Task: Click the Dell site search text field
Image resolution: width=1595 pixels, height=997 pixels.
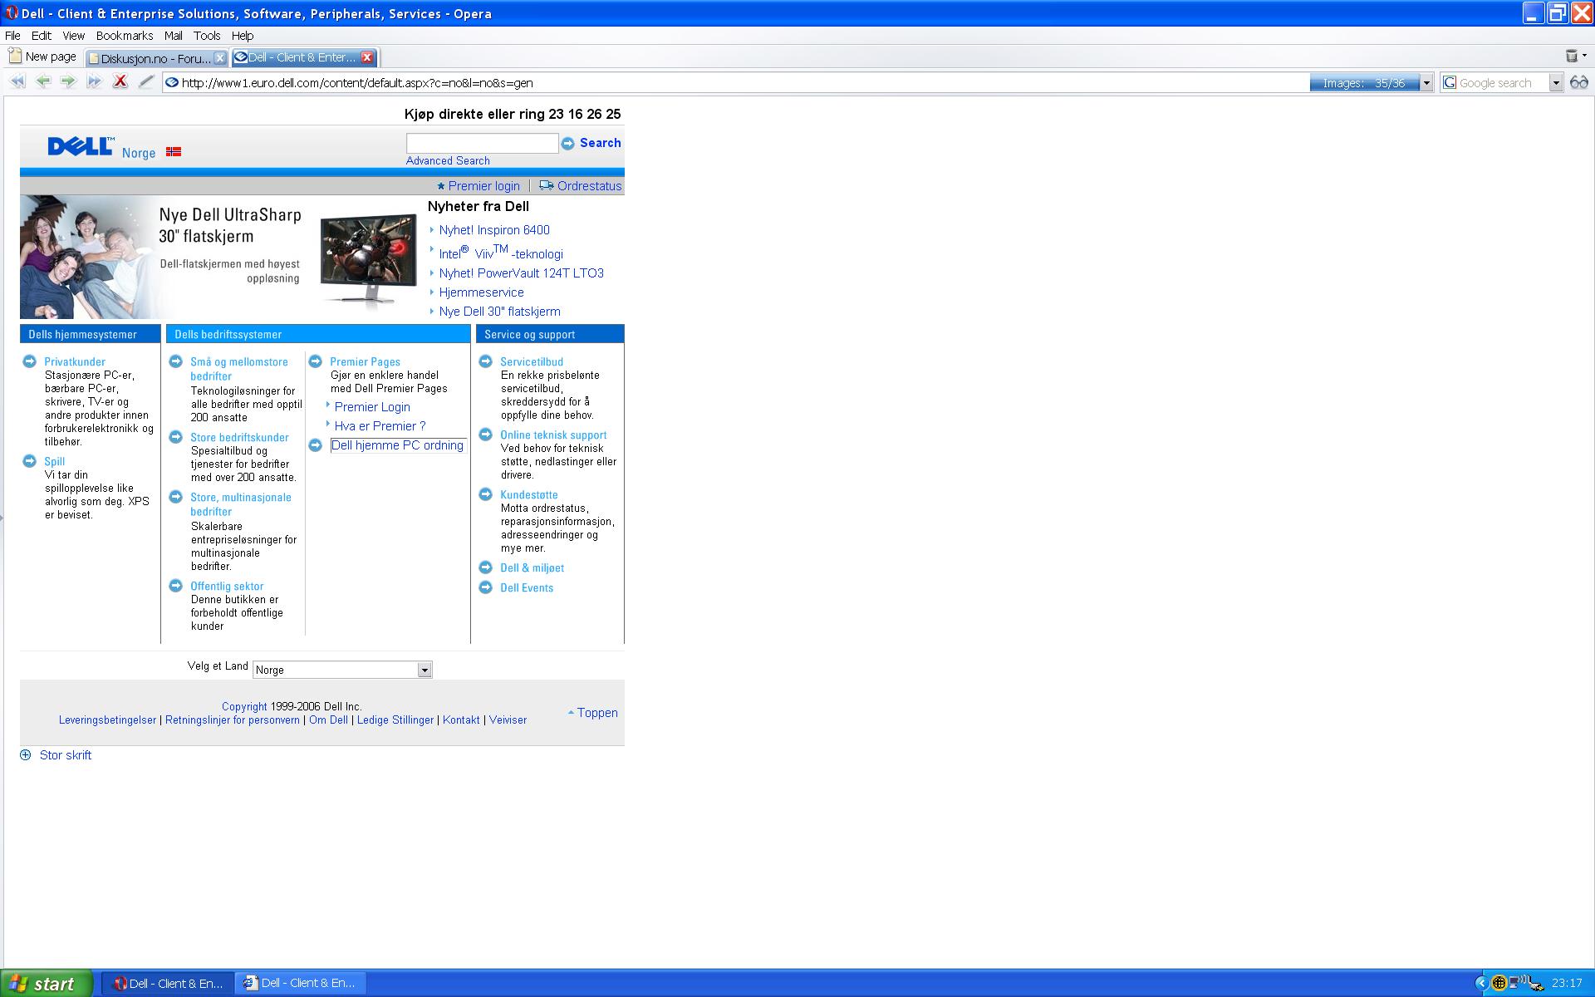Action: tap(482, 143)
